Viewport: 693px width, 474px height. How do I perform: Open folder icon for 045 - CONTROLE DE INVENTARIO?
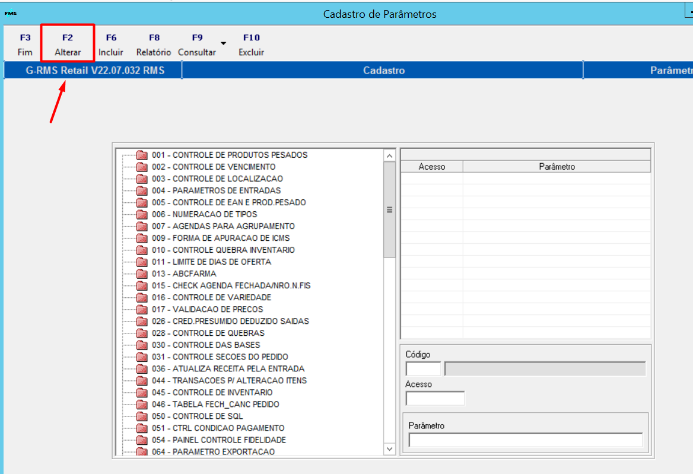pos(142,393)
